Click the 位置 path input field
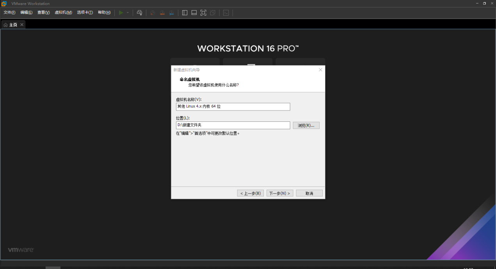The height and width of the screenshot is (269, 496). (233, 125)
